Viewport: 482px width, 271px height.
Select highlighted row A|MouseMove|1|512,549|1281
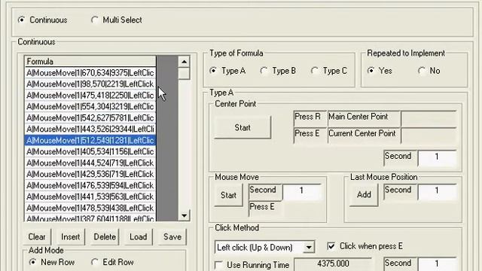pyautogui.click(x=90, y=141)
